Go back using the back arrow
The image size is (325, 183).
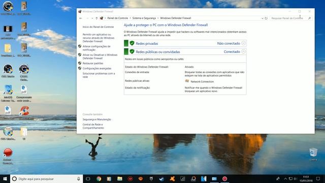81,18
